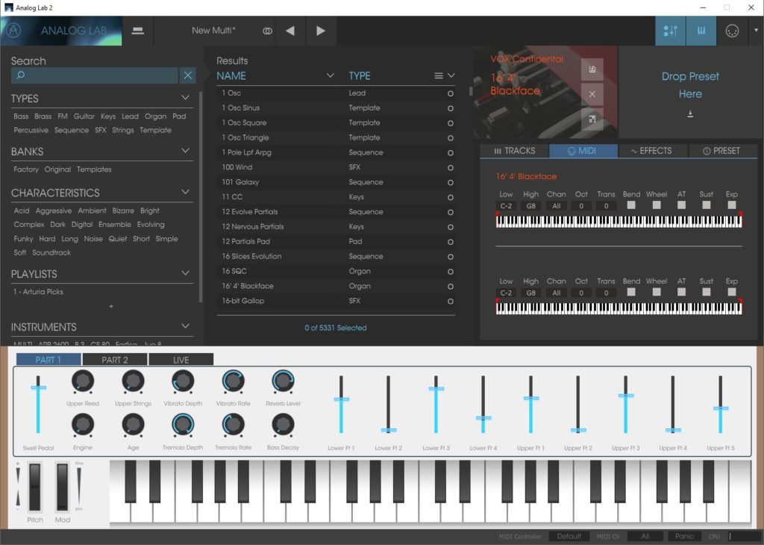Switch to the EFFECTS tab
This screenshot has height=545, width=764.
652,151
